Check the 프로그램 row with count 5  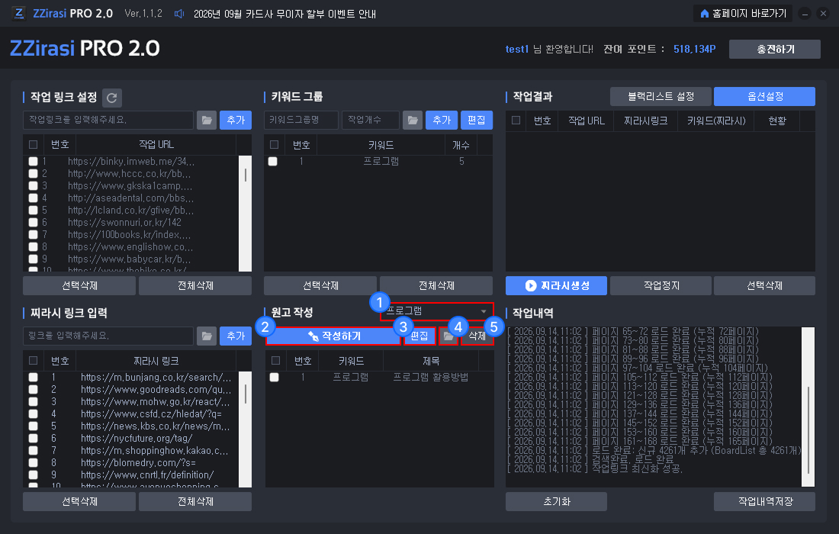[273, 161]
